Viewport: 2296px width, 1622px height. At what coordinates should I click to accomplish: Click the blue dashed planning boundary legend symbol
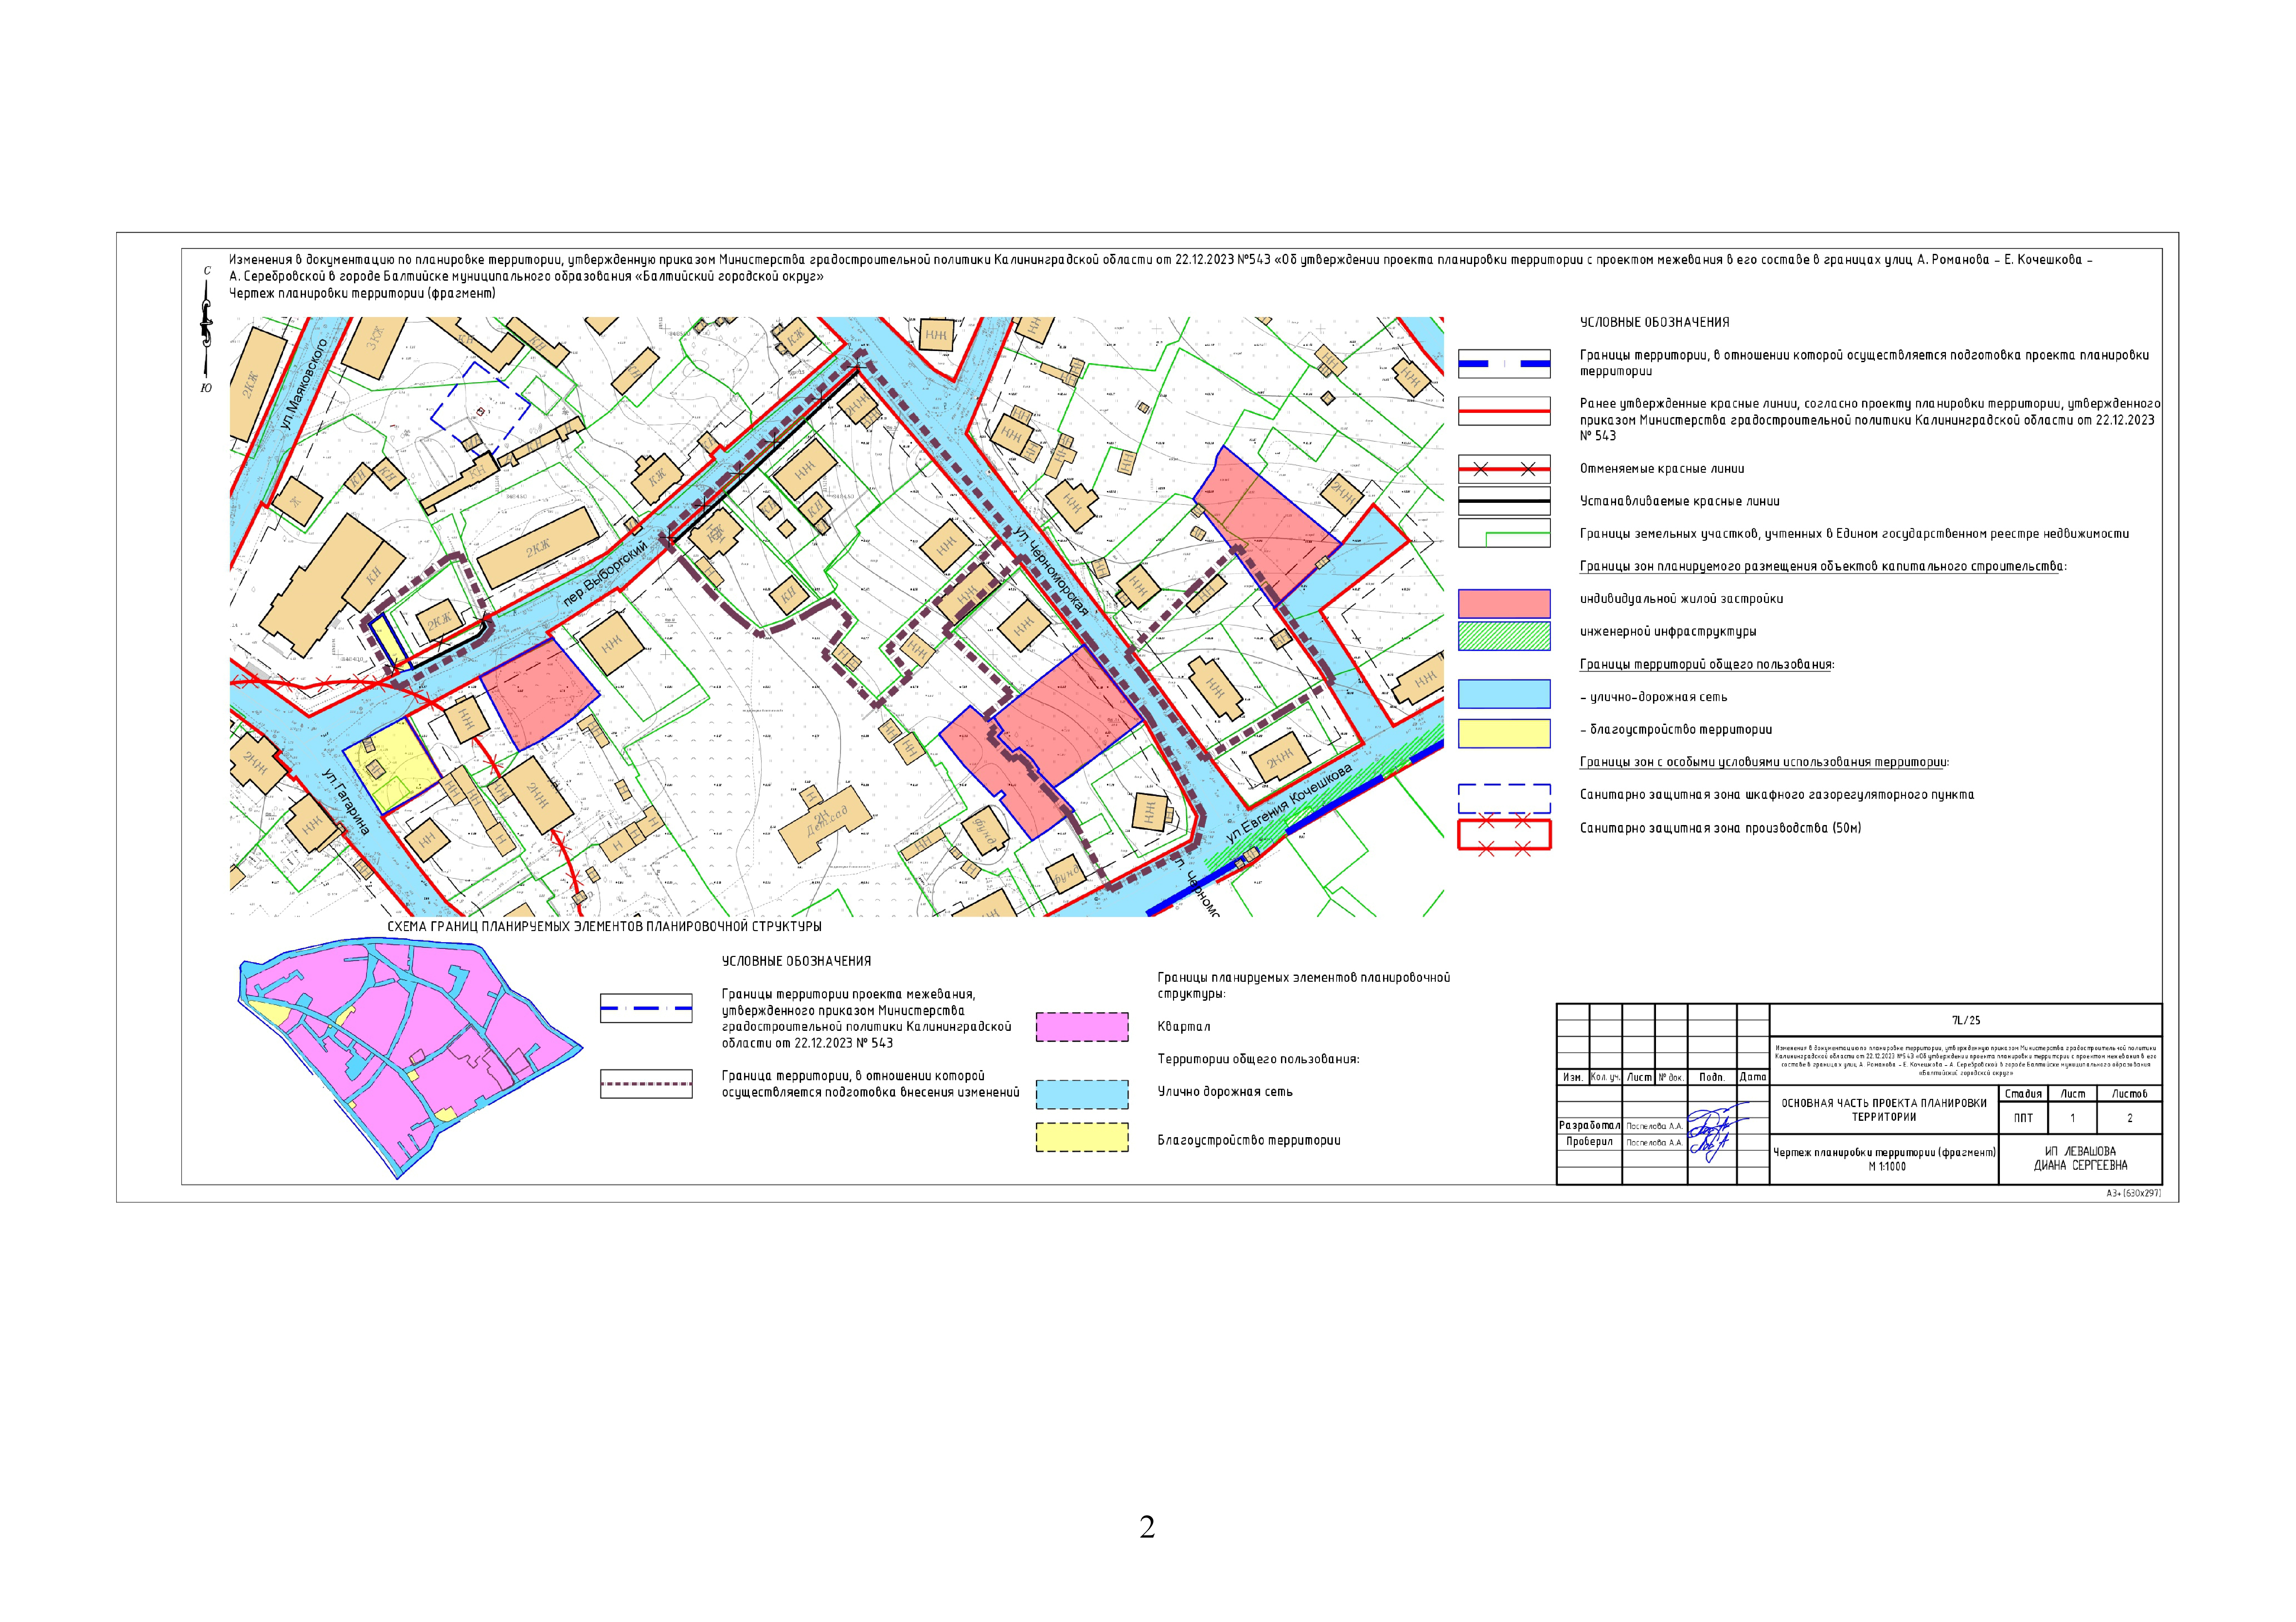coord(1504,363)
